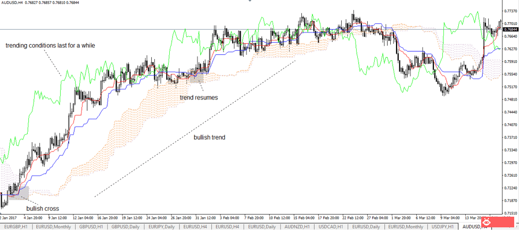Click the 0.72610 price scale value
Viewport: 519px width, 230px height.
click(510, 176)
